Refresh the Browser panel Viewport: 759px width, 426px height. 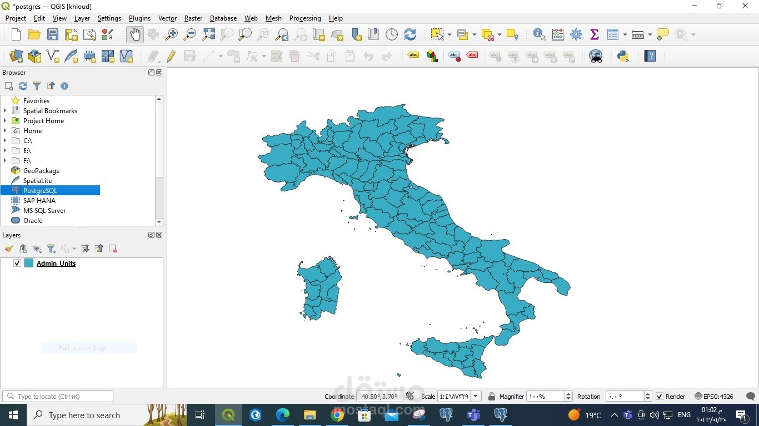click(23, 86)
